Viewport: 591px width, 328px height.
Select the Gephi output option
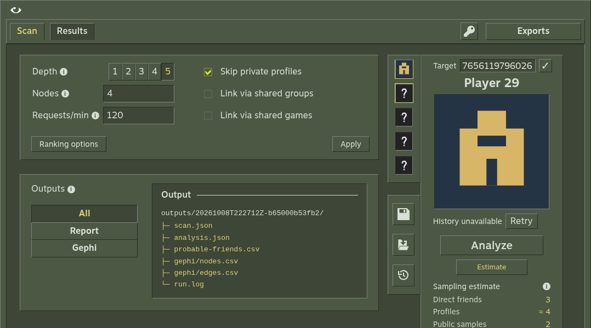pyautogui.click(x=84, y=248)
